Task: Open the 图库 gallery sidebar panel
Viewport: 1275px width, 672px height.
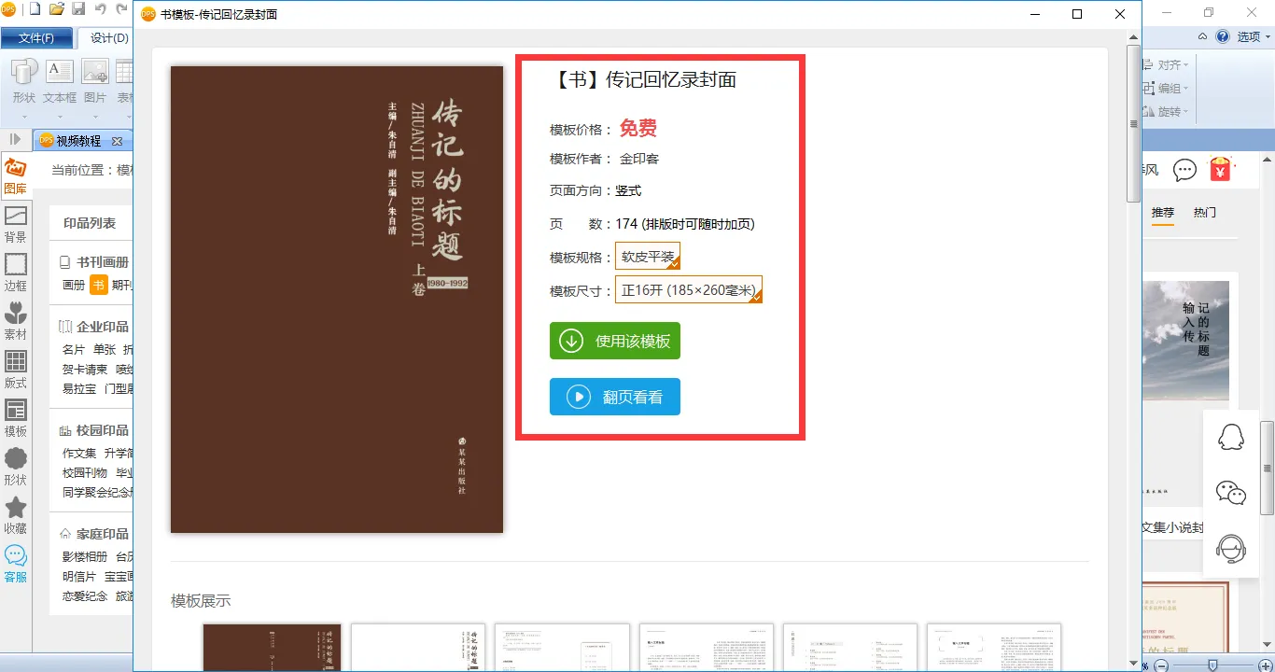Action: [15, 175]
